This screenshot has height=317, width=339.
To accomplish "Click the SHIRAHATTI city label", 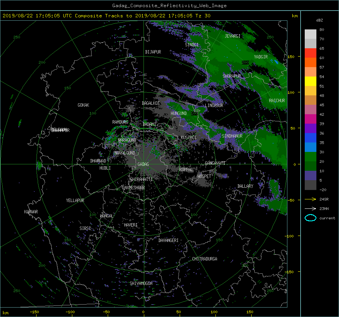I will [141, 179].
